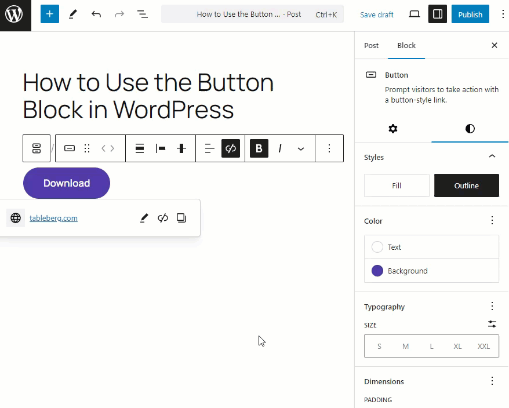Set custom font size toggle
This screenshot has width=509, height=408.
tap(492, 324)
